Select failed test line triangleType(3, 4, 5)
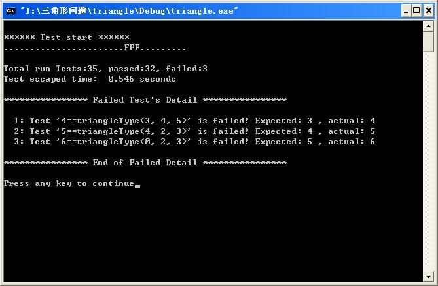This screenshot has height=286, width=438. click(194, 121)
